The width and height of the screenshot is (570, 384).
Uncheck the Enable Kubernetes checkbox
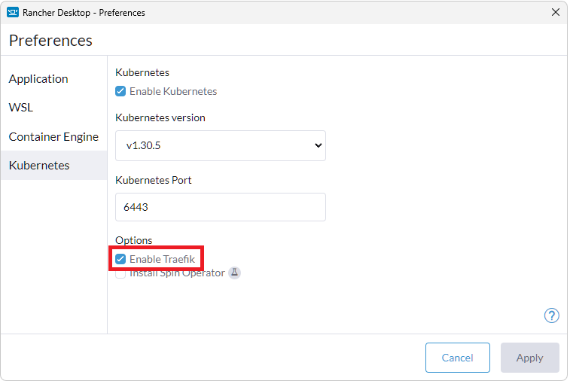(120, 91)
